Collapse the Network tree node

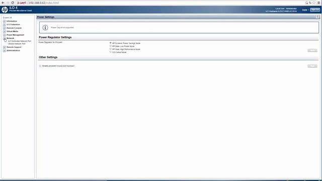[x=5, y=38]
